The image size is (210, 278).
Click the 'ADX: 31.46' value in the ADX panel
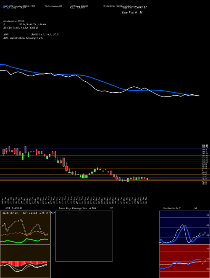click(9, 213)
